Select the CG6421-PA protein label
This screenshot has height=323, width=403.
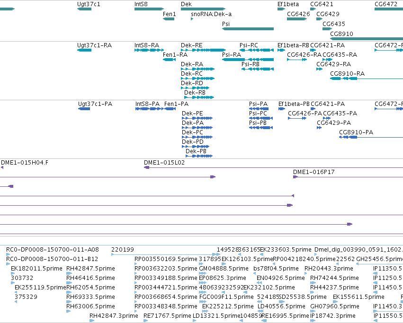point(328,104)
